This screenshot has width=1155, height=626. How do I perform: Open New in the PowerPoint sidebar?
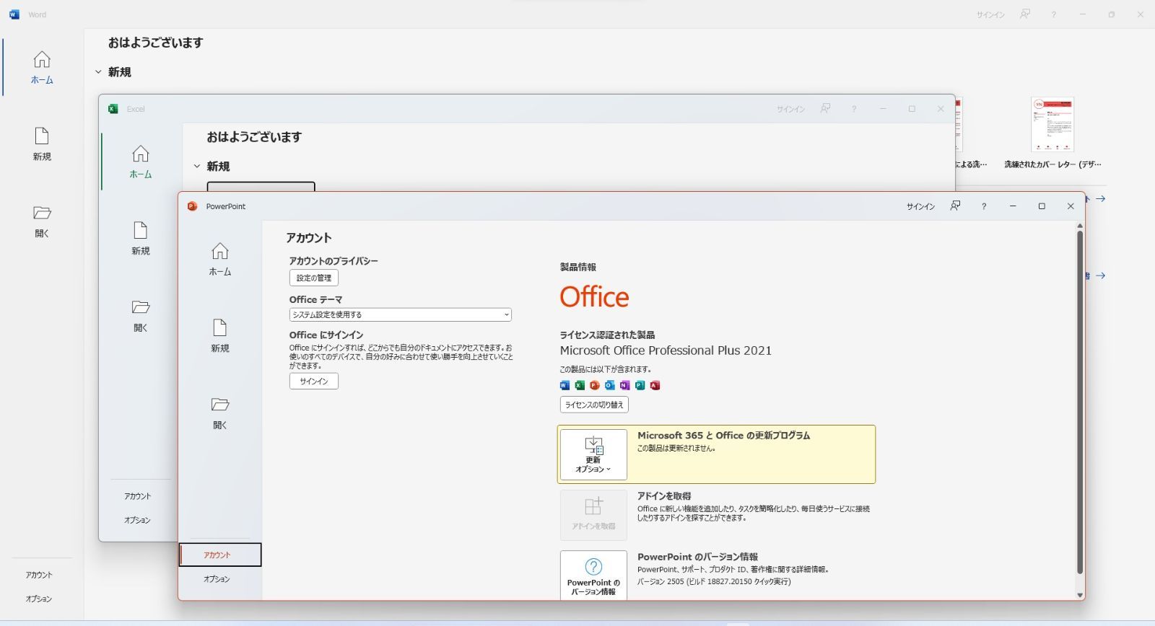tap(220, 336)
